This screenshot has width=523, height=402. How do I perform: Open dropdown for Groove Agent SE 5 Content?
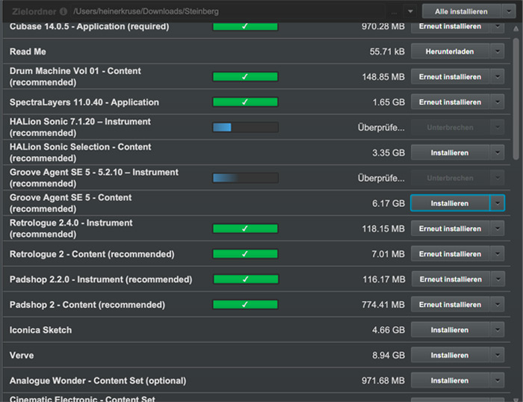(498, 203)
